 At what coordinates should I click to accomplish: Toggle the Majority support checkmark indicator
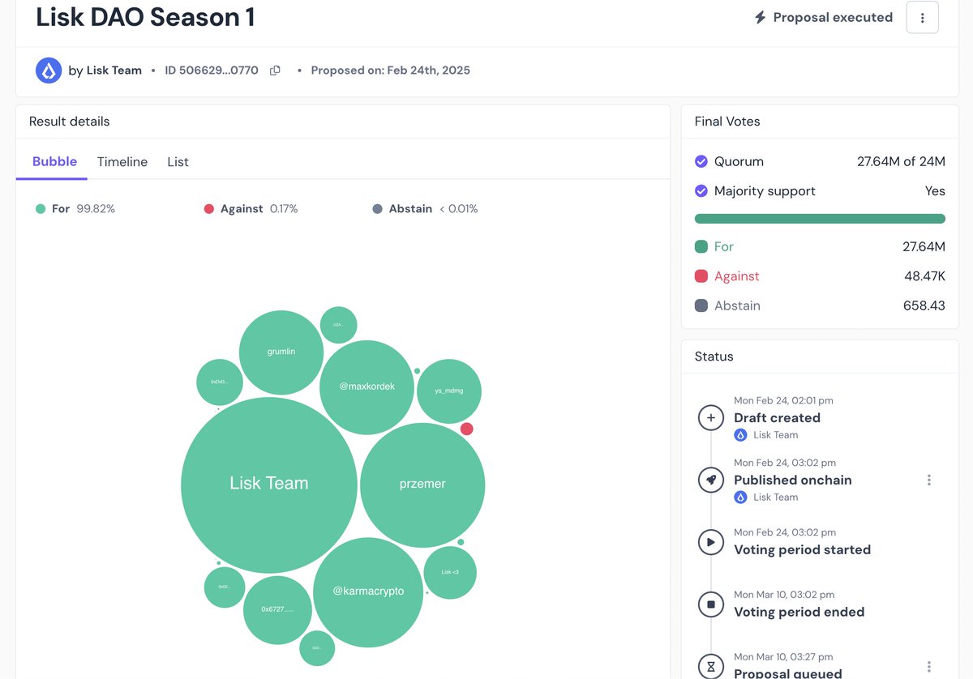pos(701,190)
